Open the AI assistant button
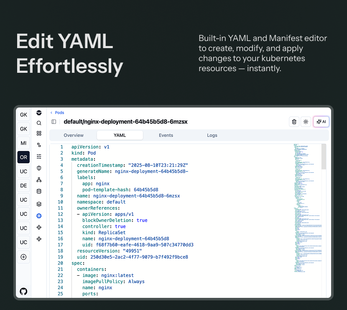 point(321,122)
